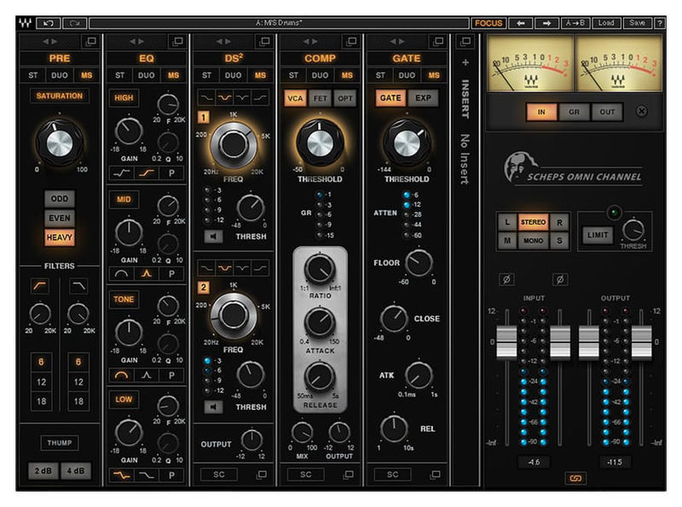Expand the COMP module window icon
Viewport: 682px width, 507px height.
(351, 41)
